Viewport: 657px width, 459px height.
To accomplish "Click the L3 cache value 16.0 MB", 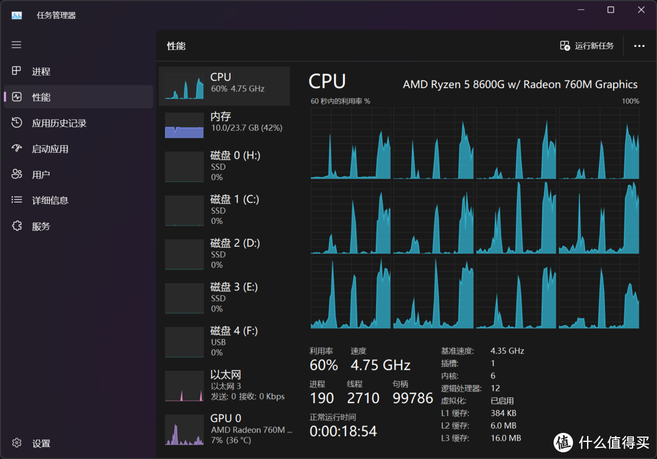I will coord(506,438).
